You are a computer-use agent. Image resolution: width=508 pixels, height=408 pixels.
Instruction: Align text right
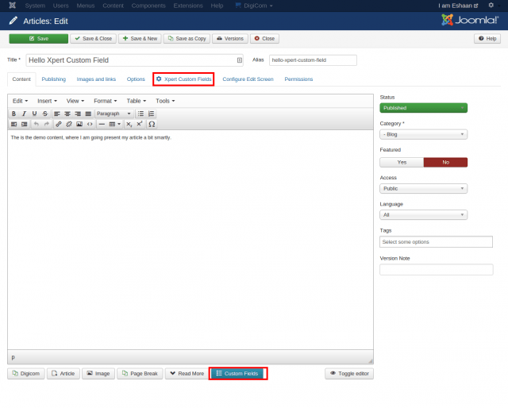pyautogui.click(x=78, y=114)
